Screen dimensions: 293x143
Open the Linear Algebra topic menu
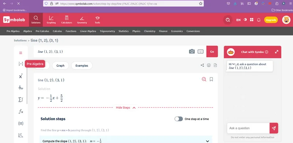click(x=88, y=31)
